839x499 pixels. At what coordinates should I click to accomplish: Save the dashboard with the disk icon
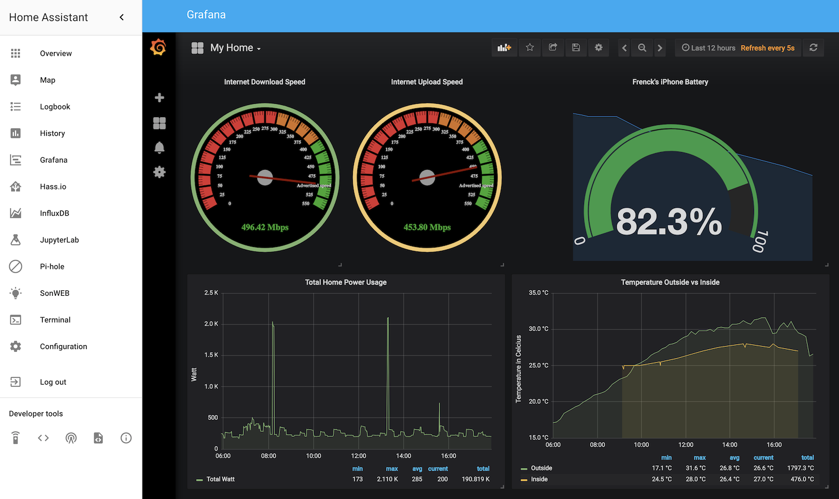[x=576, y=48]
